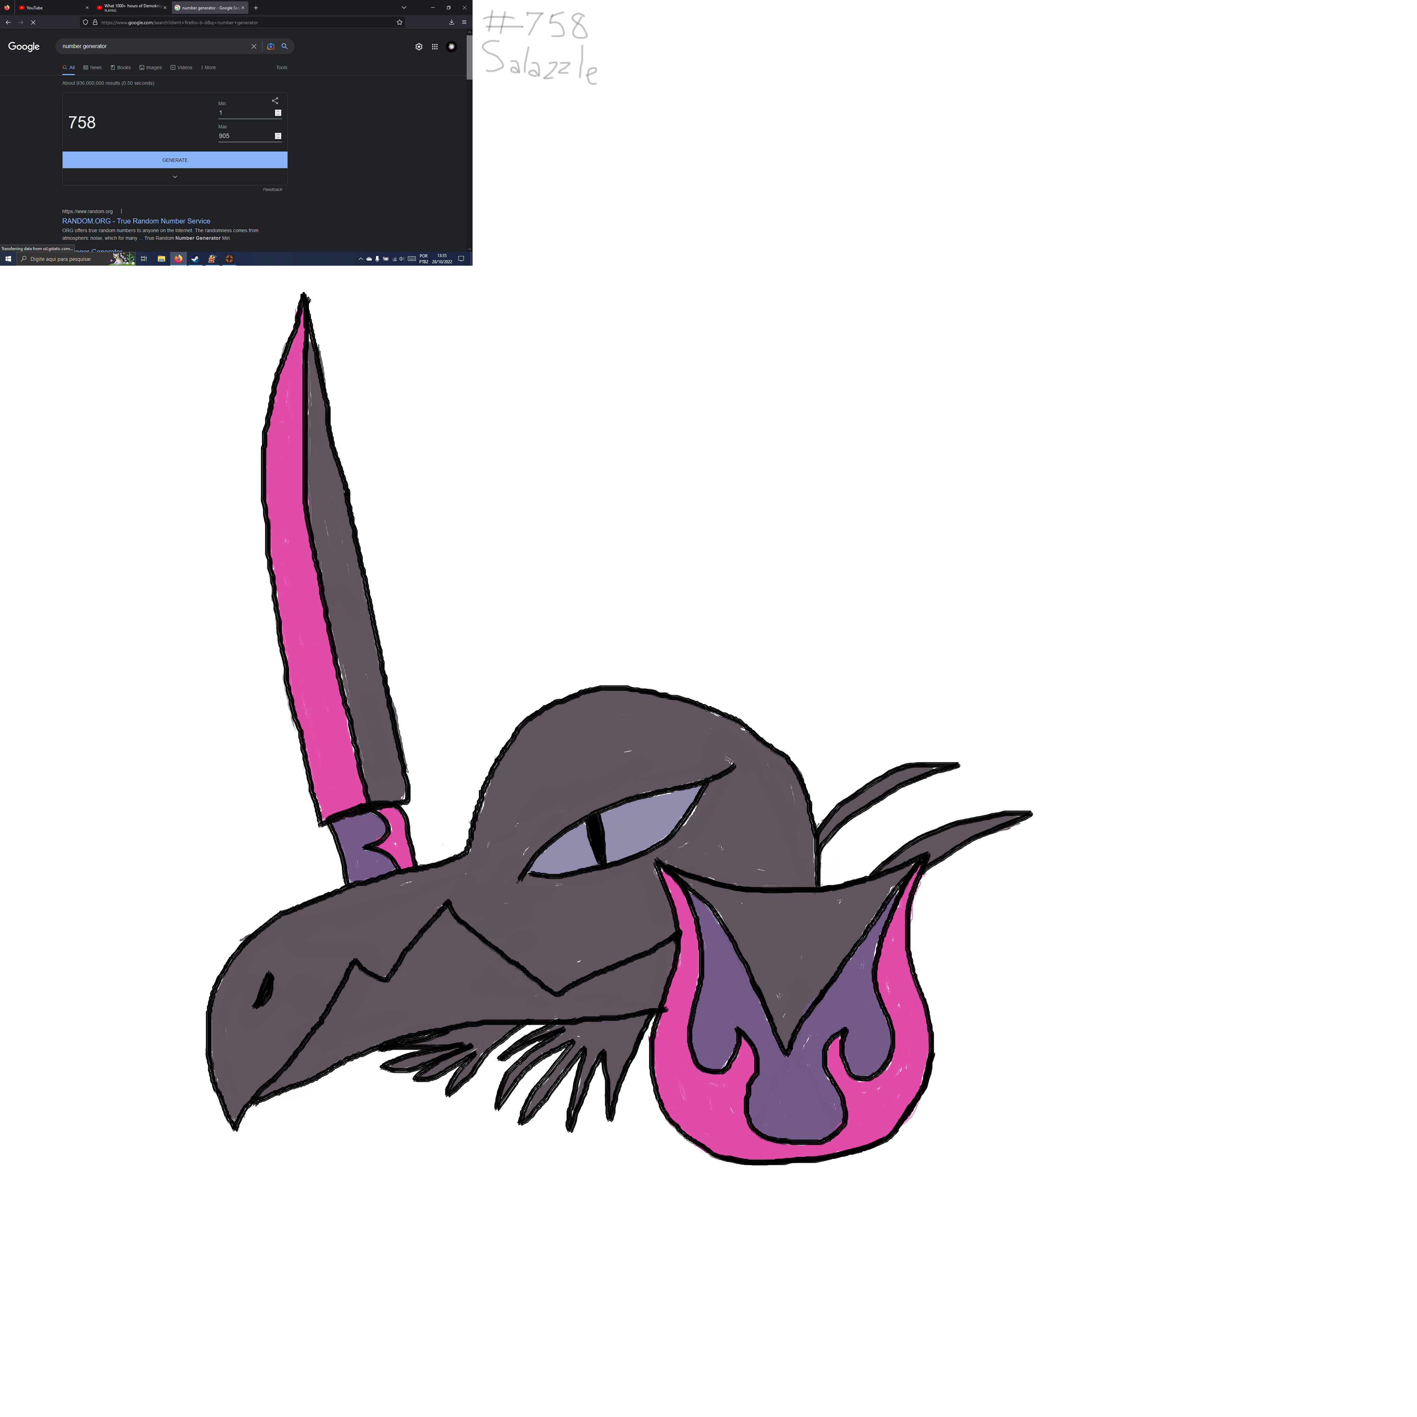The height and width of the screenshot is (1417, 1417).
Task: Select the All results filter
Action: (68, 67)
